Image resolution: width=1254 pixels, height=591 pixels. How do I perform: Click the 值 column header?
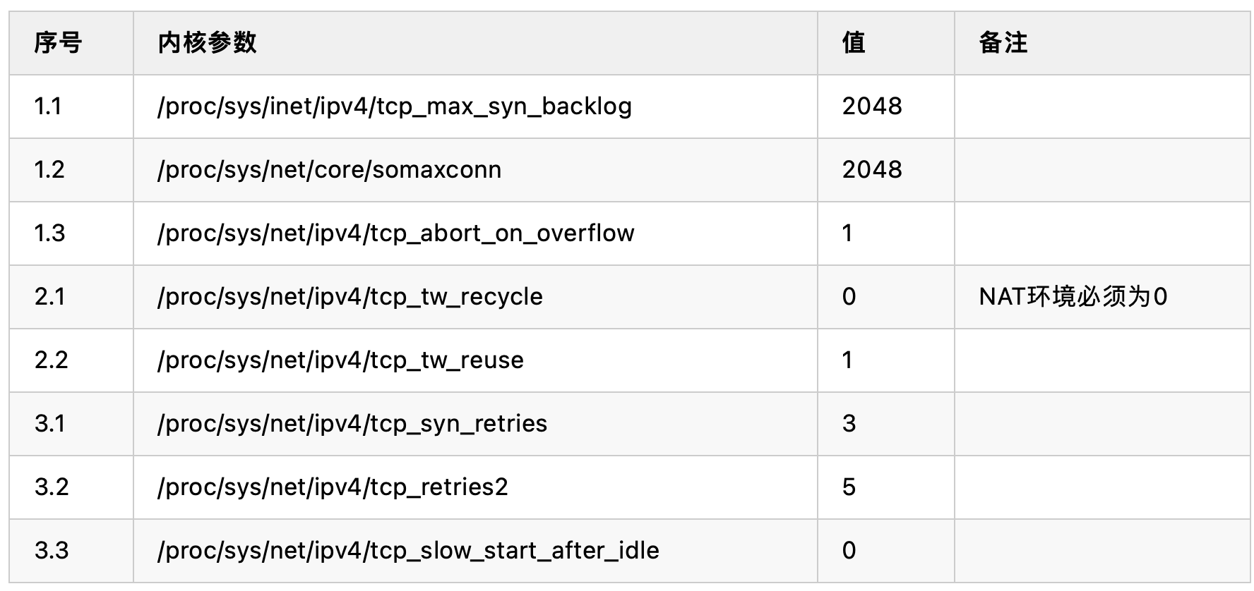click(x=886, y=43)
